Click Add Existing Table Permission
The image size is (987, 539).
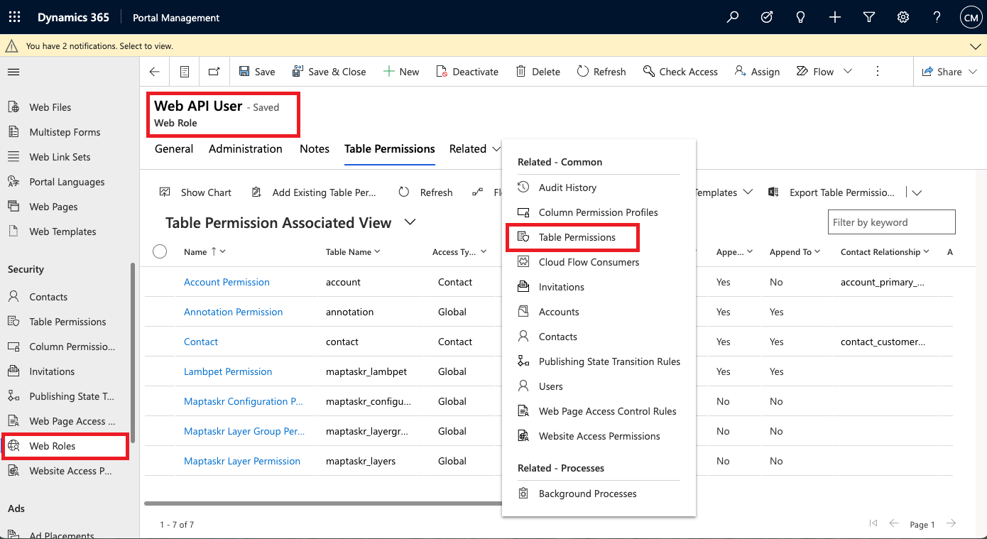pos(314,192)
